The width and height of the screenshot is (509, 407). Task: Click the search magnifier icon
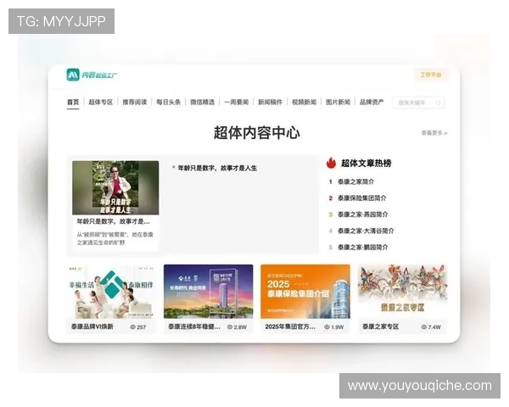(x=439, y=103)
